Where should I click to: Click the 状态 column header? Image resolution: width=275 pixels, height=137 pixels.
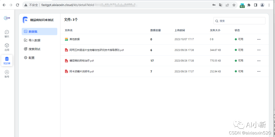[x=237, y=30]
